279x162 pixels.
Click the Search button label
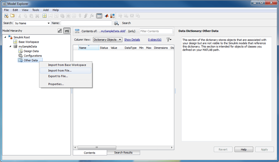126,23
